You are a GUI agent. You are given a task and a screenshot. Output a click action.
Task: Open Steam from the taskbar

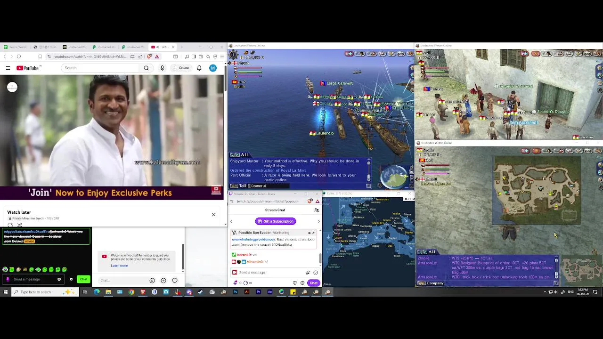click(x=201, y=292)
